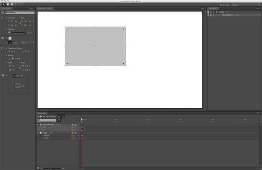
Task: Open the height unit dropdown arrow
Action: point(33,25)
